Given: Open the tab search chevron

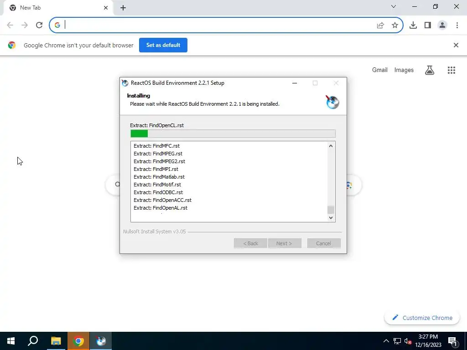Looking at the screenshot, I should click(x=394, y=6).
